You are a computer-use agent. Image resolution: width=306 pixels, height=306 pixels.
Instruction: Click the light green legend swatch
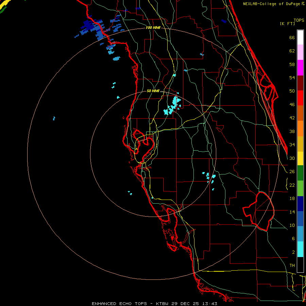coord(300,188)
